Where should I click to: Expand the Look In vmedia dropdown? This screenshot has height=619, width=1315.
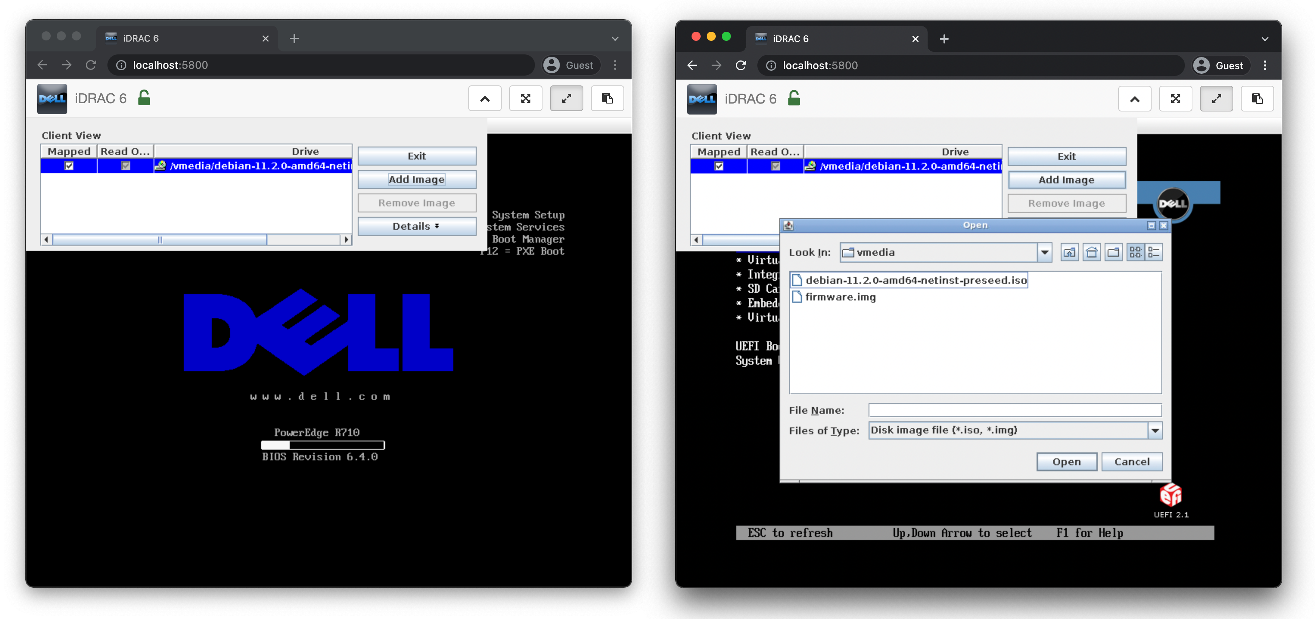coord(1045,252)
